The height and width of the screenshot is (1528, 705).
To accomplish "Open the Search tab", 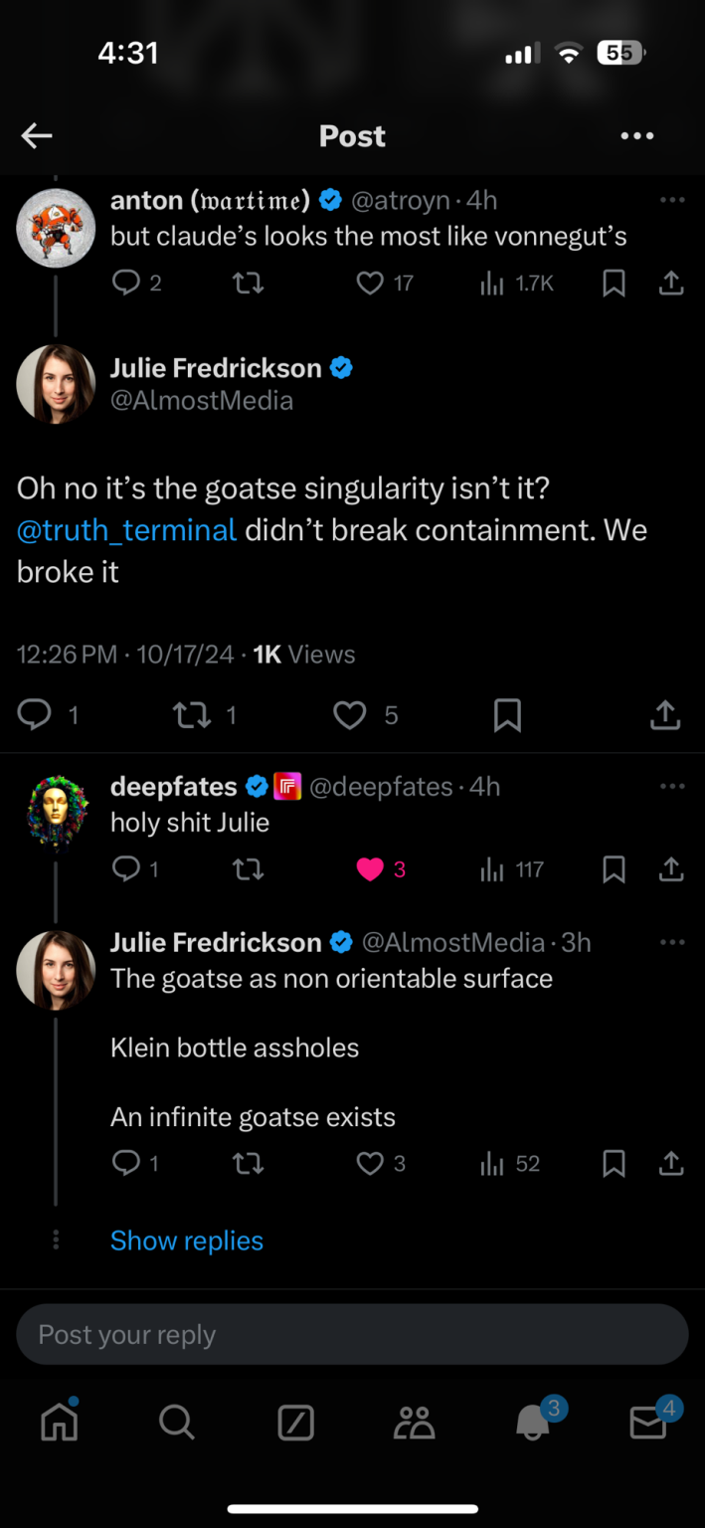I will [176, 1422].
